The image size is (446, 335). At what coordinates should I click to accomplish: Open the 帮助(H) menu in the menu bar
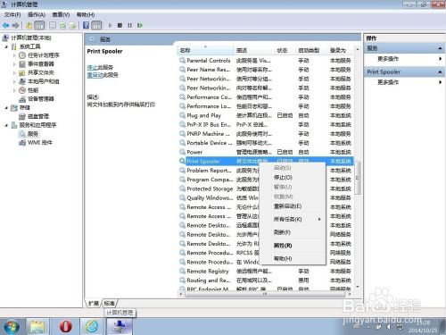86,14
